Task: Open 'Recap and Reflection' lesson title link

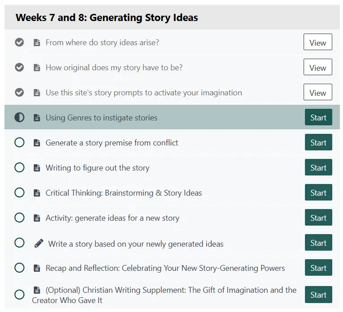Action: tap(165, 268)
